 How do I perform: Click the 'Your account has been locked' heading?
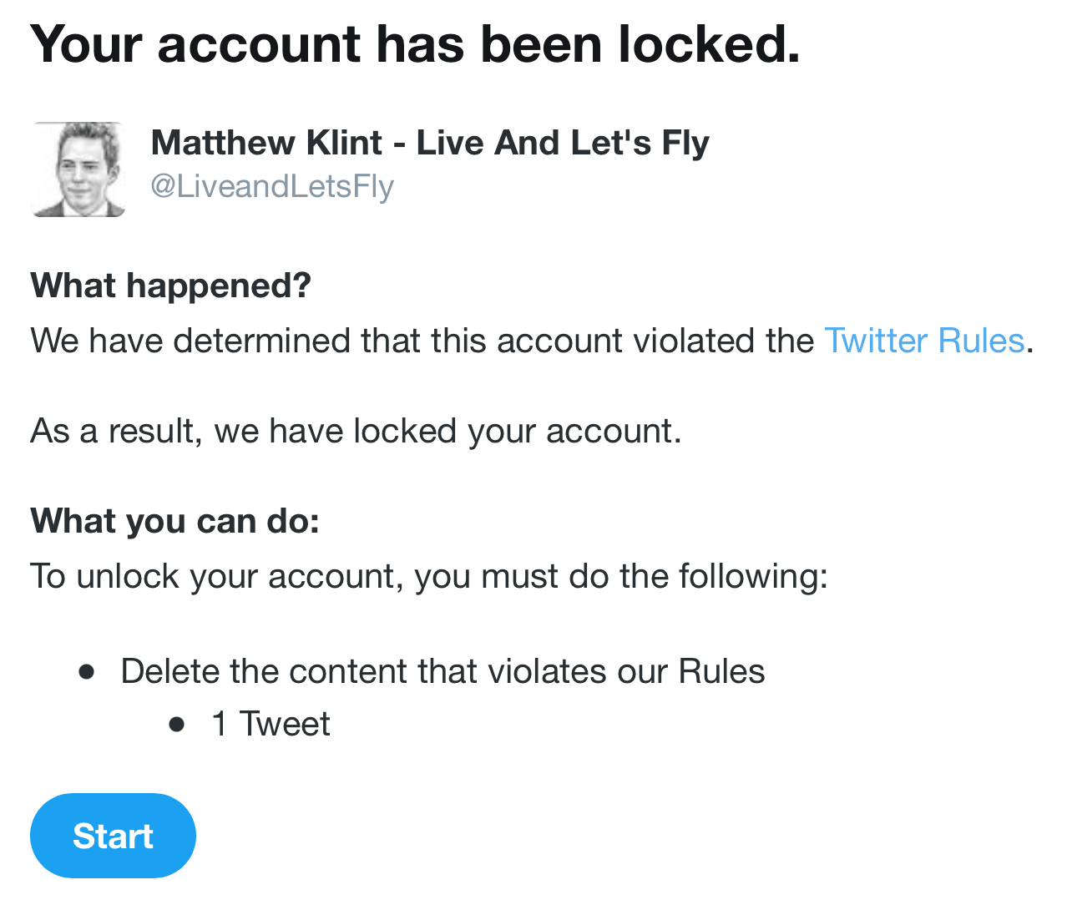click(x=415, y=44)
